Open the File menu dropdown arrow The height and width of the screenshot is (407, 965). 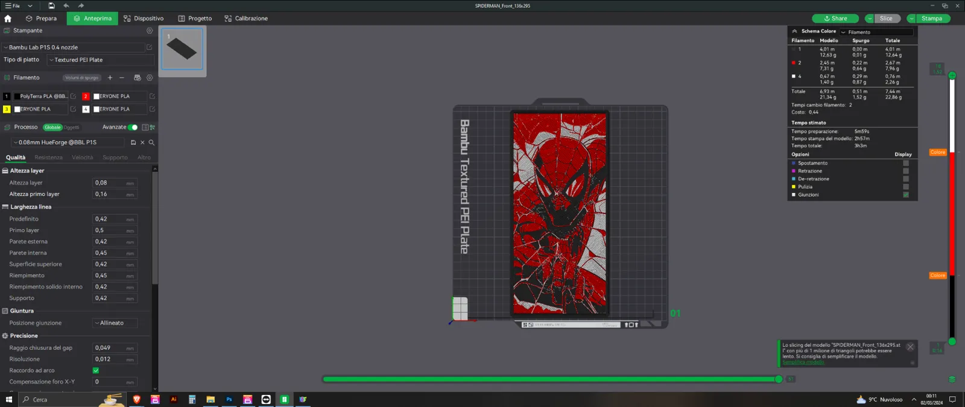(30, 5)
